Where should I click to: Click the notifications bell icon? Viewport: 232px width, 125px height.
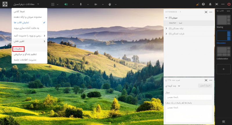[x=210, y=4]
